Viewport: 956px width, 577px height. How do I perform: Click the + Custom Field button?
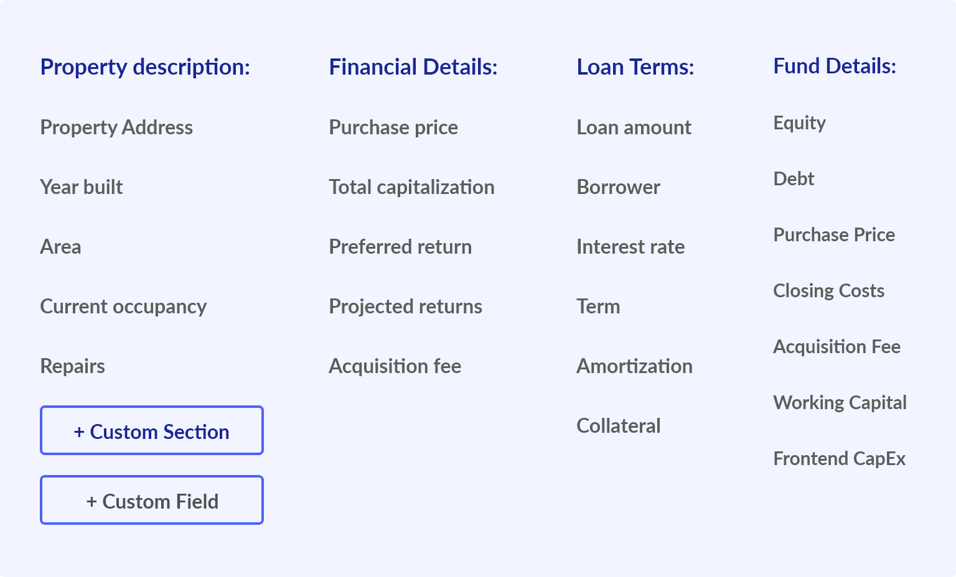point(151,500)
